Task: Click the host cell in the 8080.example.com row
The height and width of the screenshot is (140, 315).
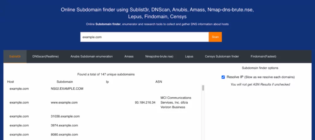Action: point(19,134)
